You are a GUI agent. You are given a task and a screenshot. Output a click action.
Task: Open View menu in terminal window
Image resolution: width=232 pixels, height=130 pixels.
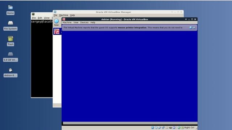point(47,18)
